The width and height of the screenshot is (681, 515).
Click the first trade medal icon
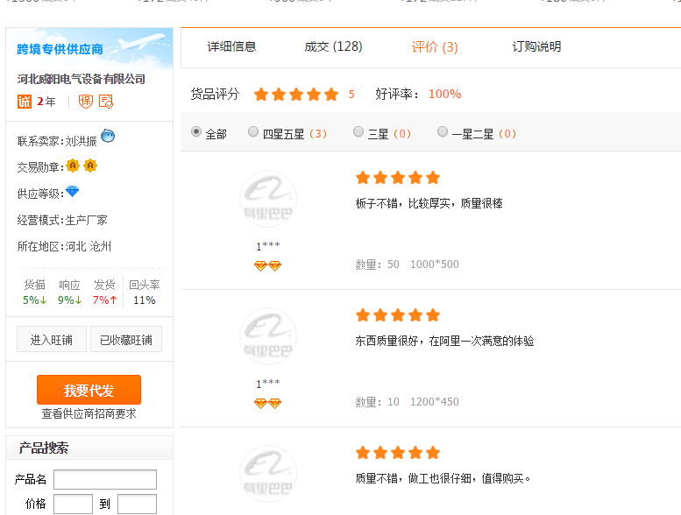pyautogui.click(x=73, y=166)
